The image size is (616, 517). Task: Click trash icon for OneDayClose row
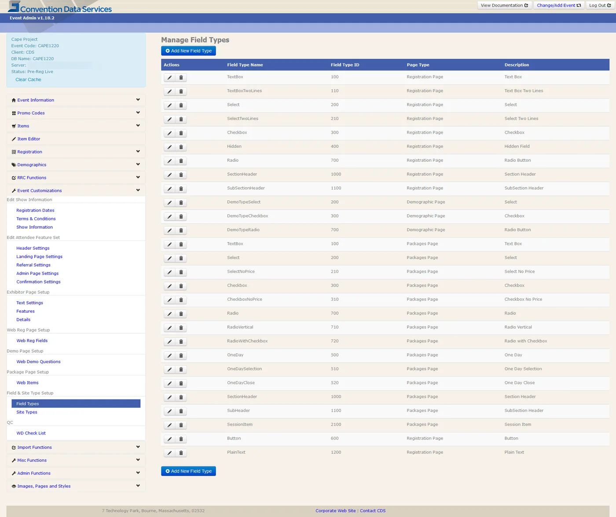181,383
